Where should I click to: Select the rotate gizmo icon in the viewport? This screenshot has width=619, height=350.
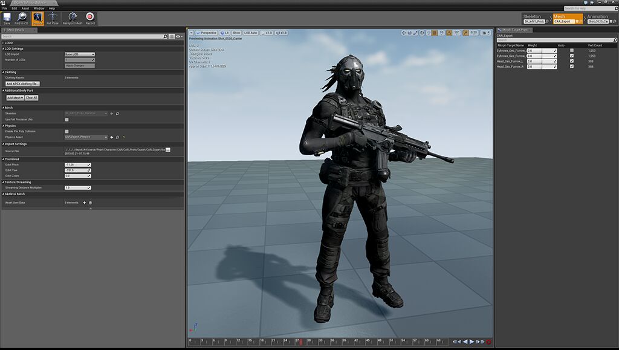[x=409, y=33]
